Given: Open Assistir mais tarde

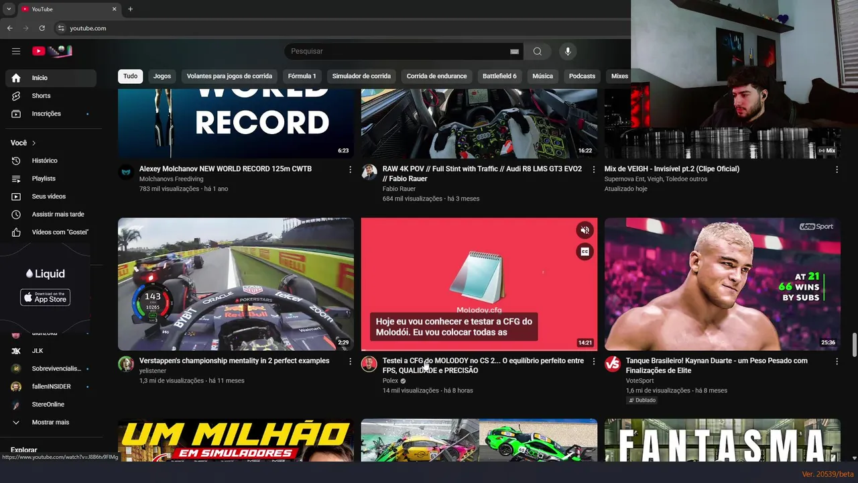Looking at the screenshot, I should click(x=51, y=214).
